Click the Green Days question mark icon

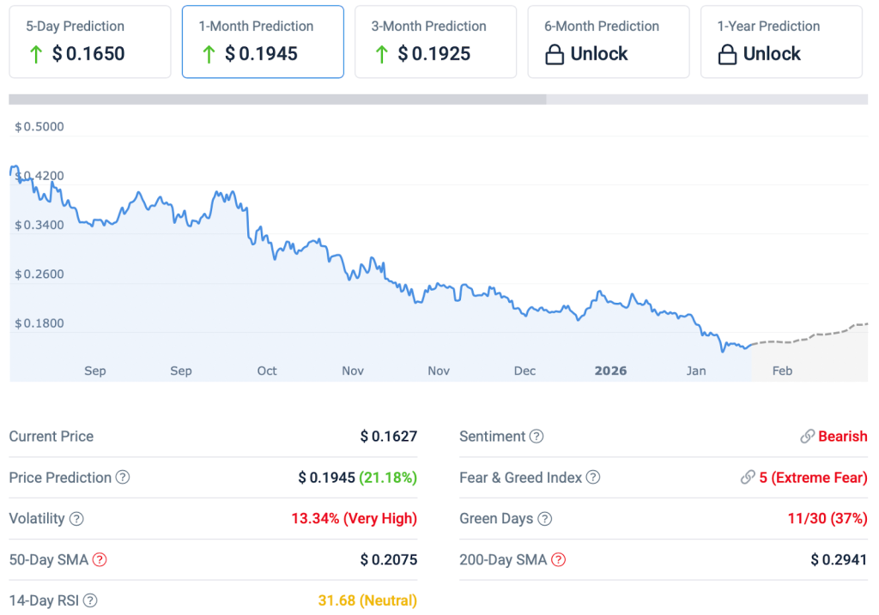point(544,519)
